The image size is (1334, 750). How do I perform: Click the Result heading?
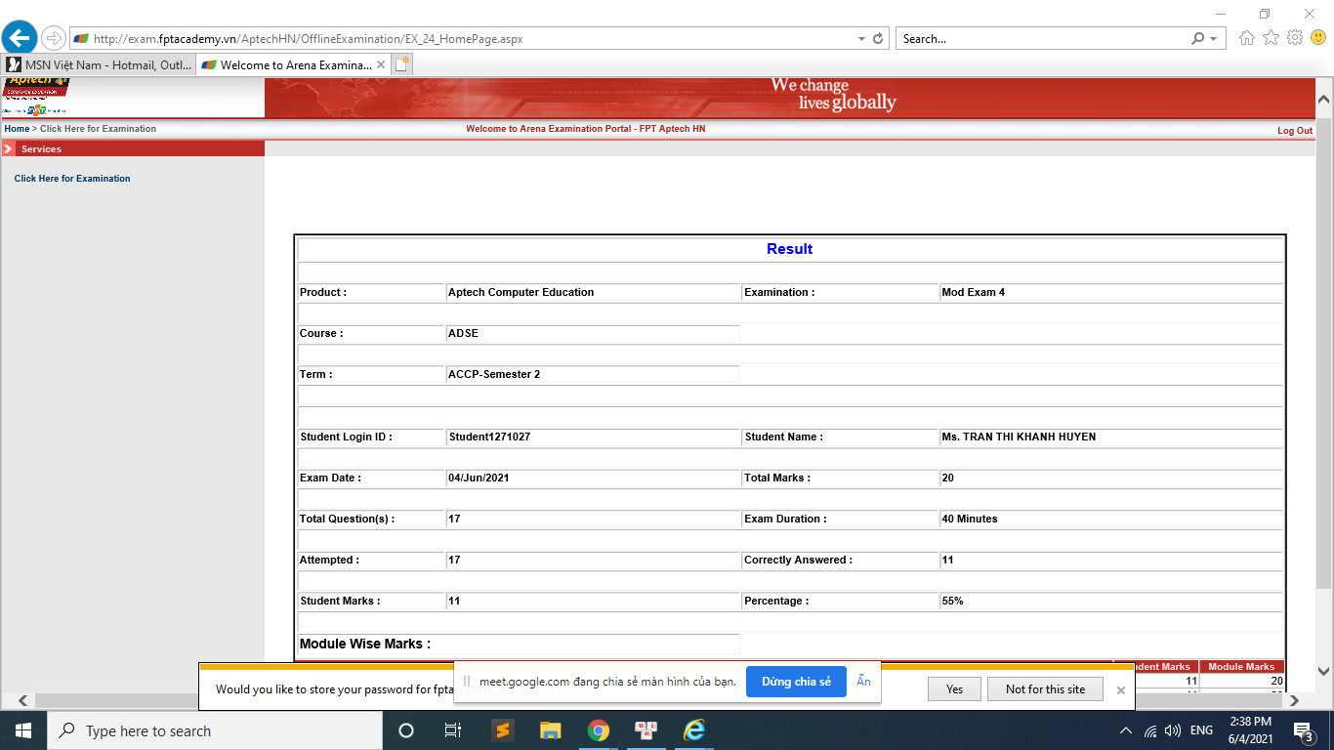(789, 249)
